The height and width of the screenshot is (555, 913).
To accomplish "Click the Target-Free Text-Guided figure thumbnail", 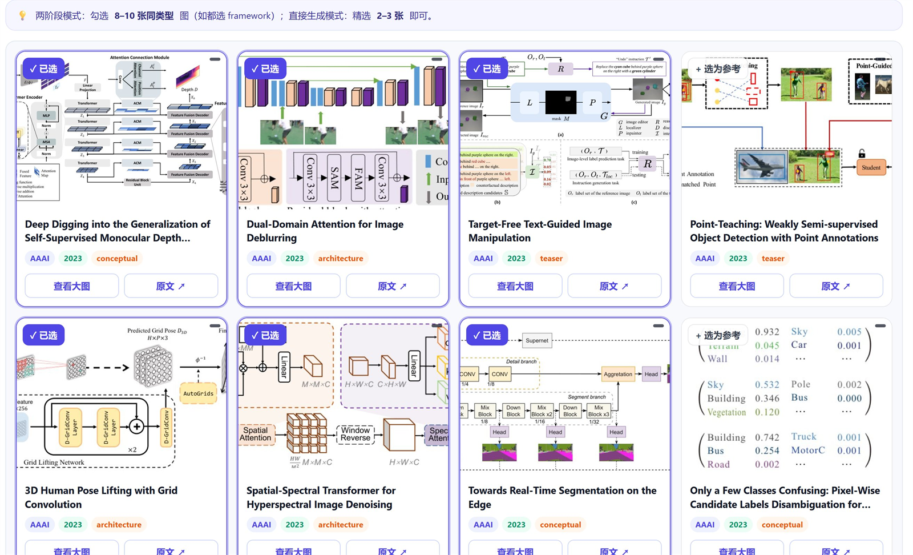I will pos(565,130).
